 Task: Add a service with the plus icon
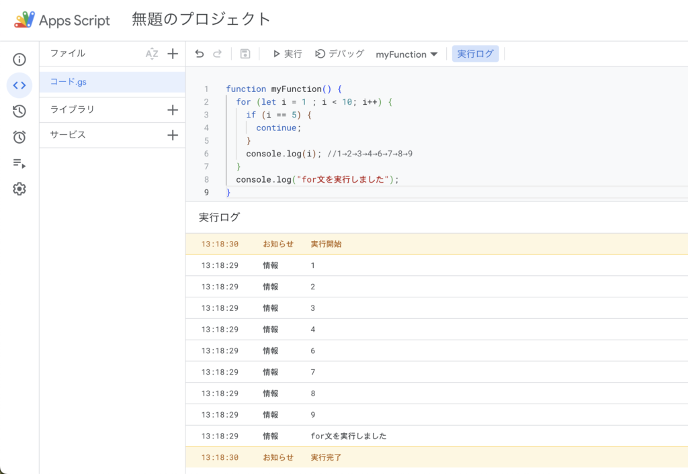[x=173, y=135]
